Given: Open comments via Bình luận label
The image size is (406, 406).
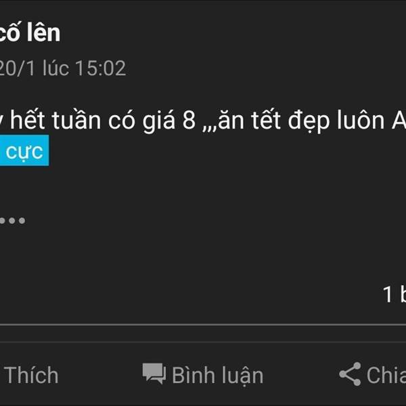Looking at the screenshot, I should (218, 376).
